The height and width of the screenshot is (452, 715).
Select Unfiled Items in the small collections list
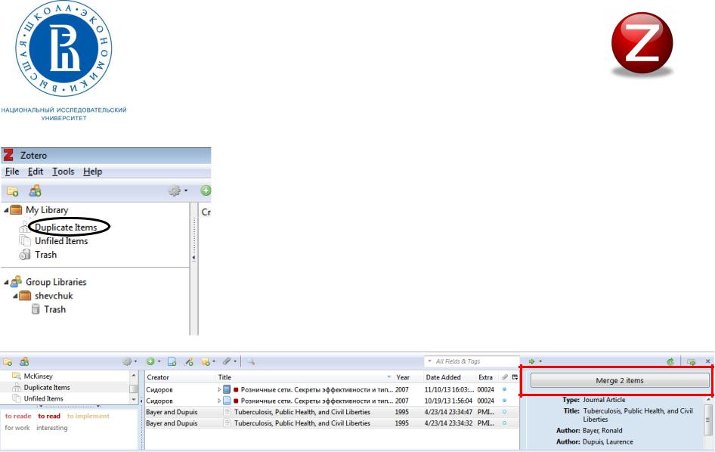[x=43, y=398]
